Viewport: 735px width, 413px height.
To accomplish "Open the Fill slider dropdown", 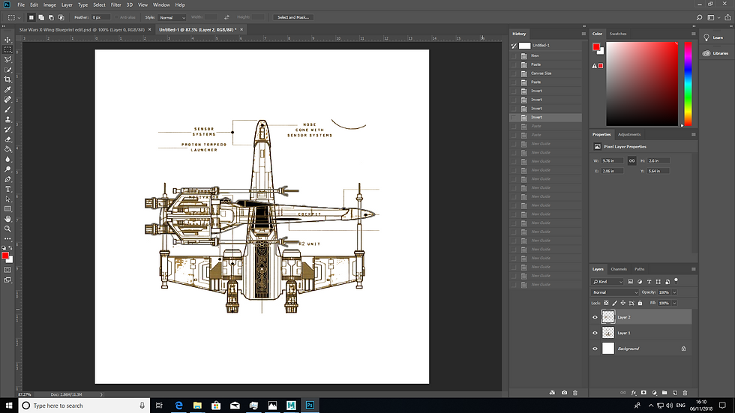I will (x=674, y=303).
